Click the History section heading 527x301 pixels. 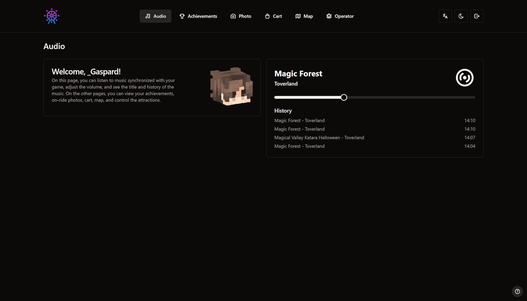(283, 111)
